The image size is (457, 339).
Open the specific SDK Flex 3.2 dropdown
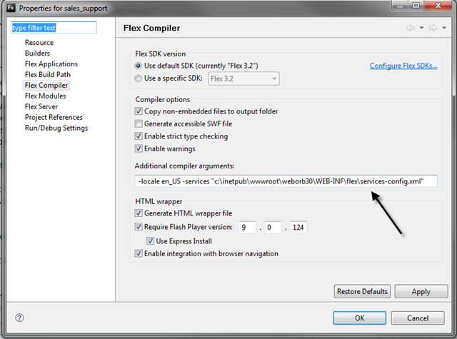243,79
